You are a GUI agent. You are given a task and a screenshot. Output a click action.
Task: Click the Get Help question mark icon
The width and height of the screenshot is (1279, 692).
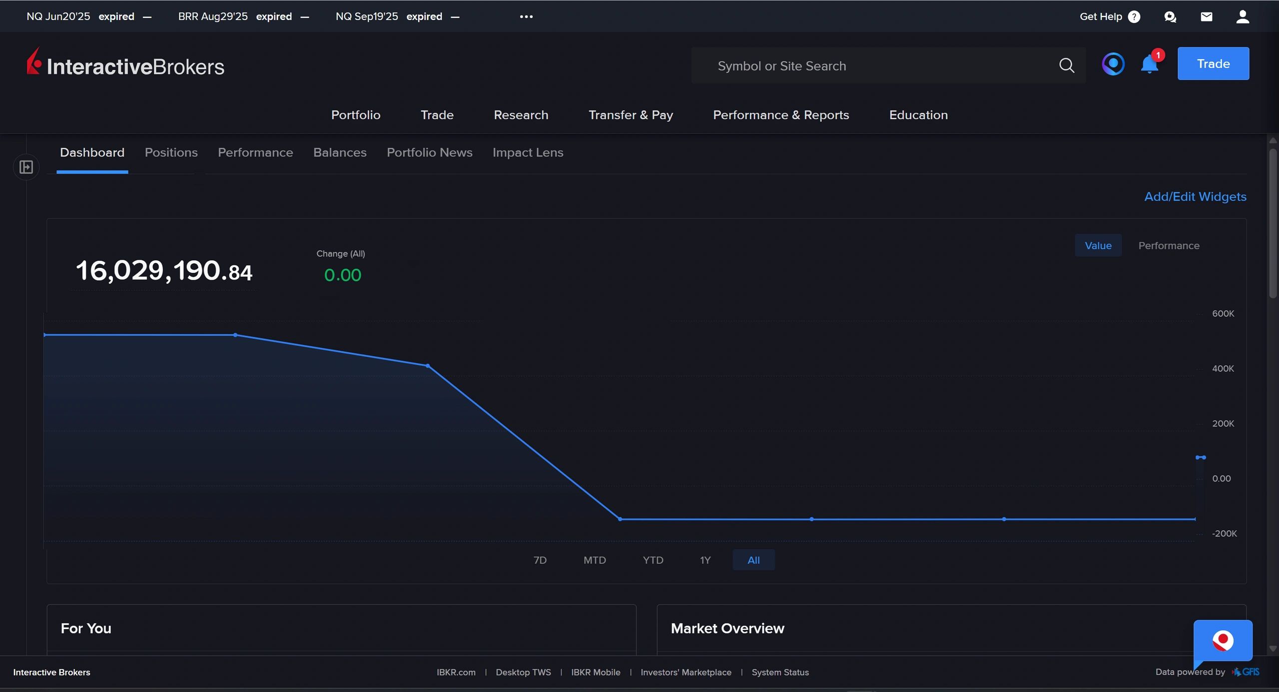point(1134,17)
